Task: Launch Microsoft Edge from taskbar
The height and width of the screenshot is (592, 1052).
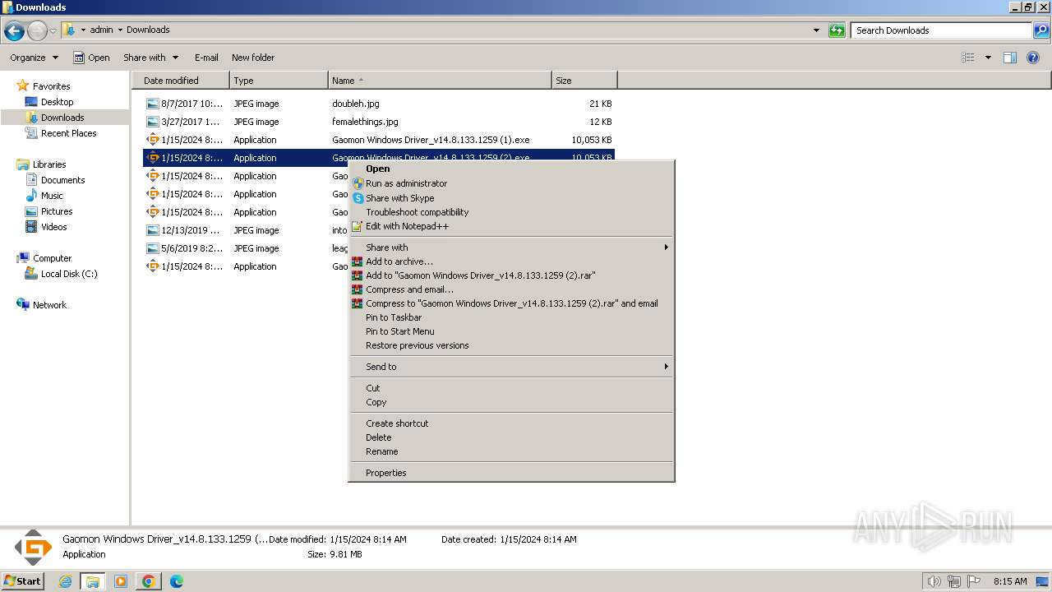Action: coord(176,581)
